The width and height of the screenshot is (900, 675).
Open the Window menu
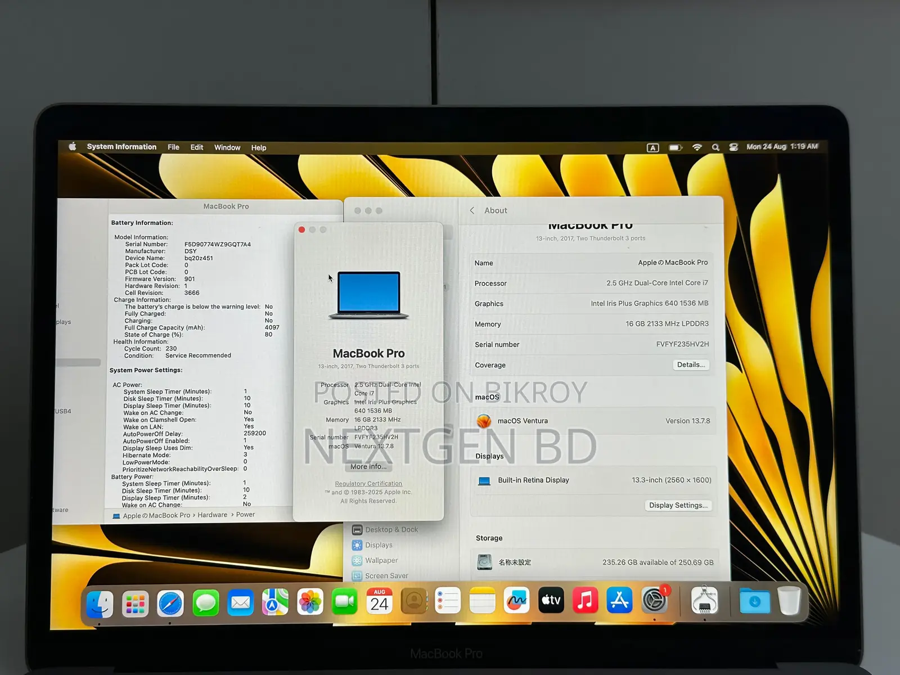click(x=227, y=147)
